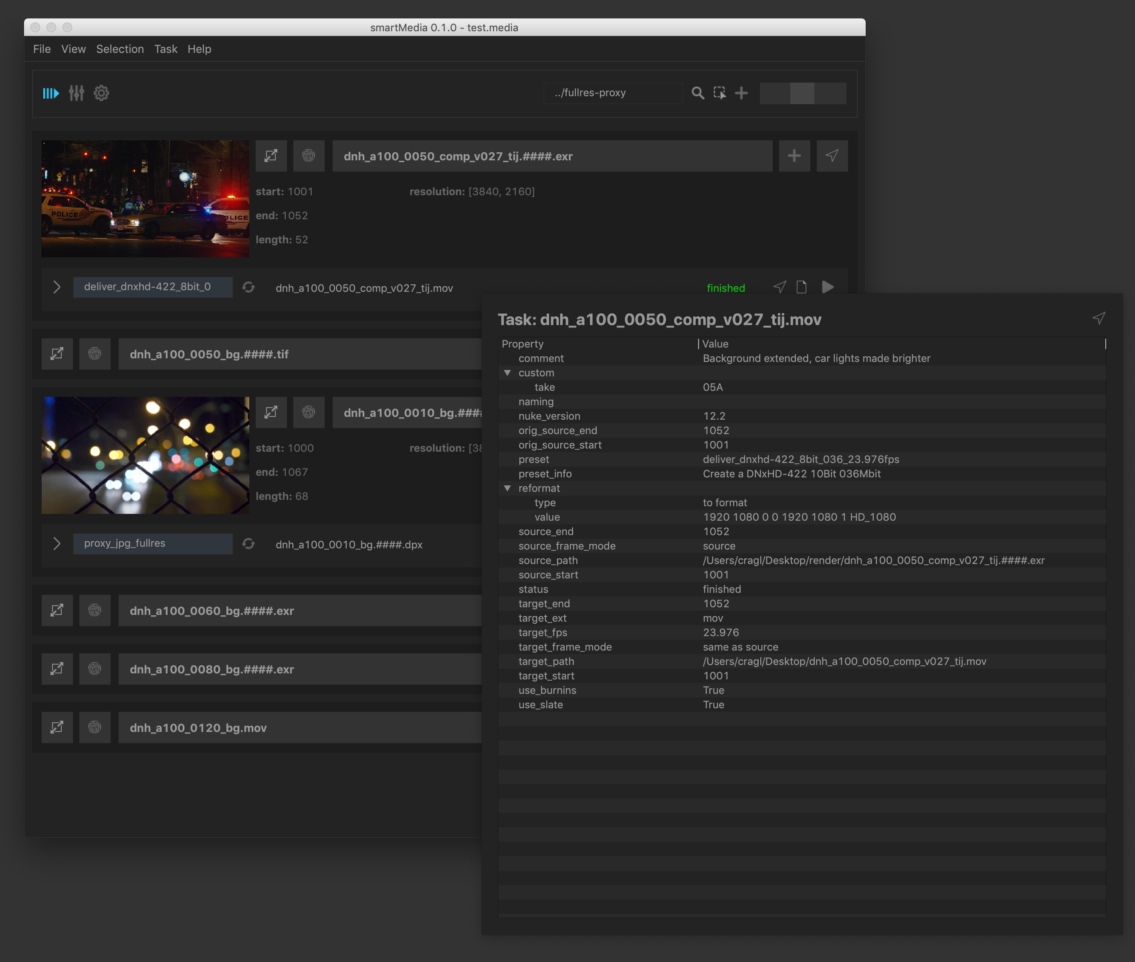Click the thumbnail size slider in toolbar
This screenshot has width=1135, height=962.
(x=802, y=93)
